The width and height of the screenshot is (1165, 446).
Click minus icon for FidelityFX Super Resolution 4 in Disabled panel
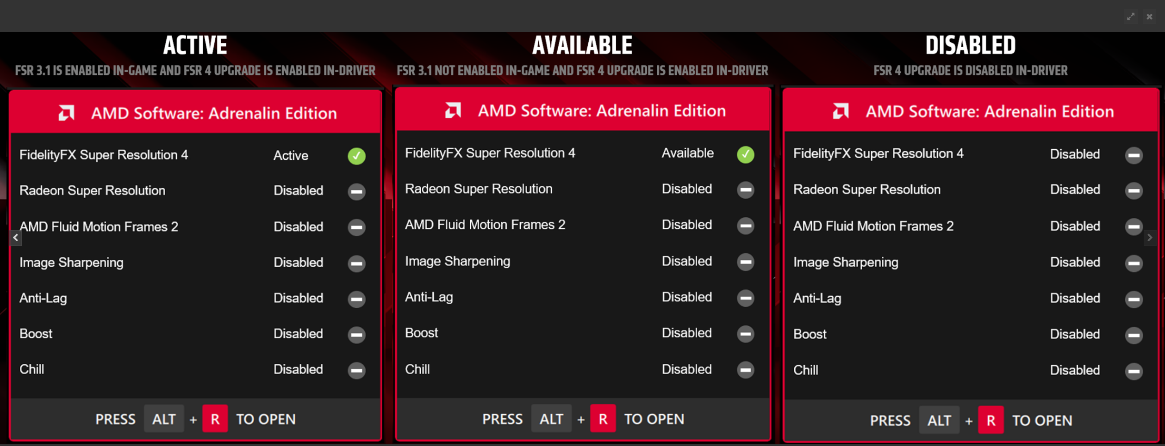[x=1134, y=155]
